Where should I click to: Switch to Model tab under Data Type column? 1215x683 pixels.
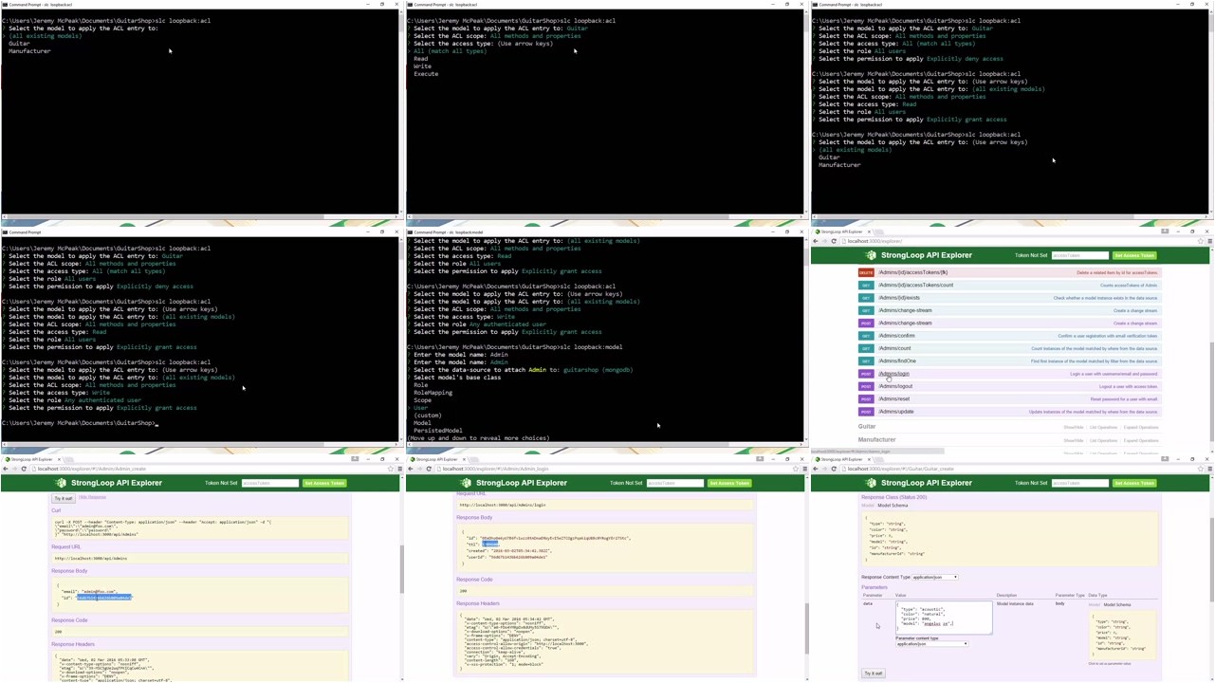1095,604
